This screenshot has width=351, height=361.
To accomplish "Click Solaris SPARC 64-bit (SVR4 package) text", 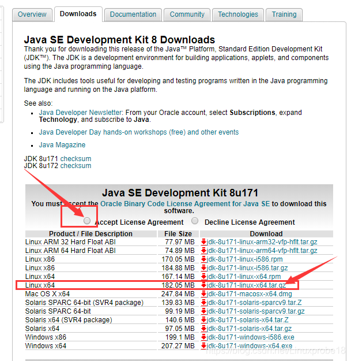I will pyautogui.click(x=84, y=303).
